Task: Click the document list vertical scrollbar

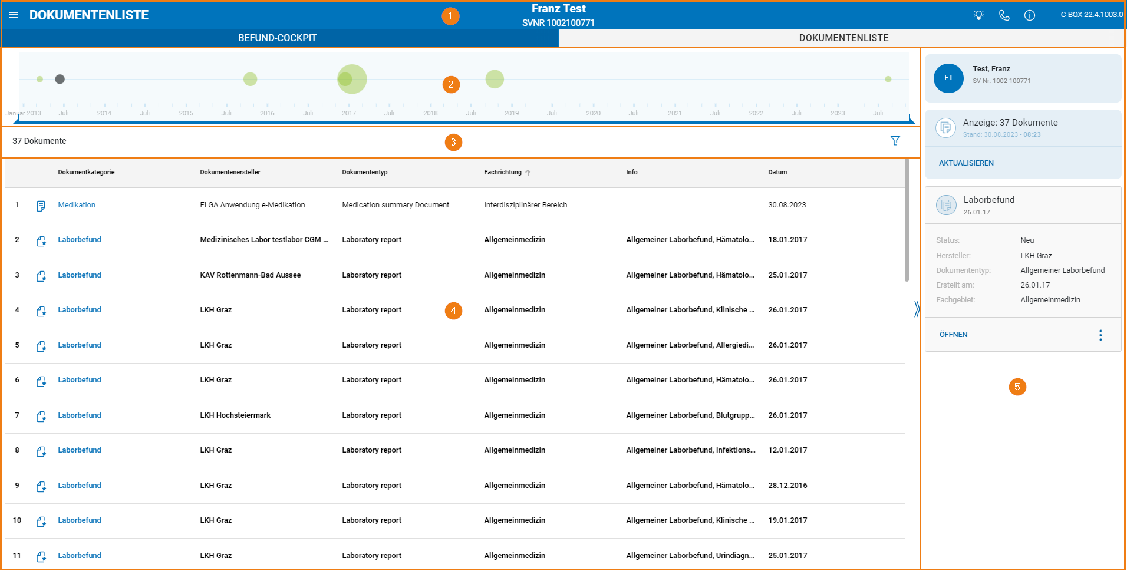Action: [907, 220]
